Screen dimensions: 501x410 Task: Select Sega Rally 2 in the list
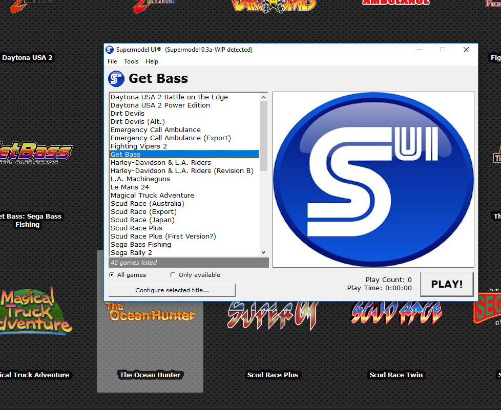[x=184, y=252]
